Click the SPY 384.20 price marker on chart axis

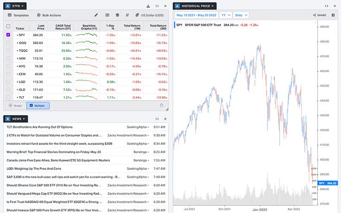point(328,183)
